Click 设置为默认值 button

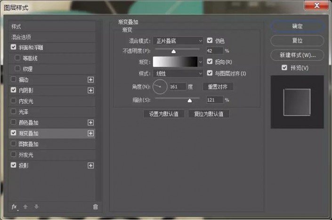point(164,114)
